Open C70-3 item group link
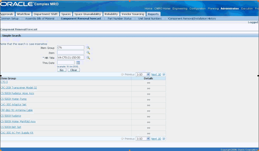Screen dimensions: 259x151 4,82
